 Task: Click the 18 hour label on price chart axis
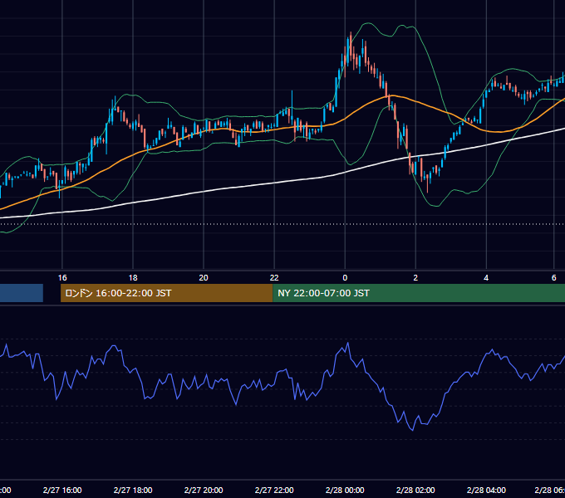(x=133, y=278)
